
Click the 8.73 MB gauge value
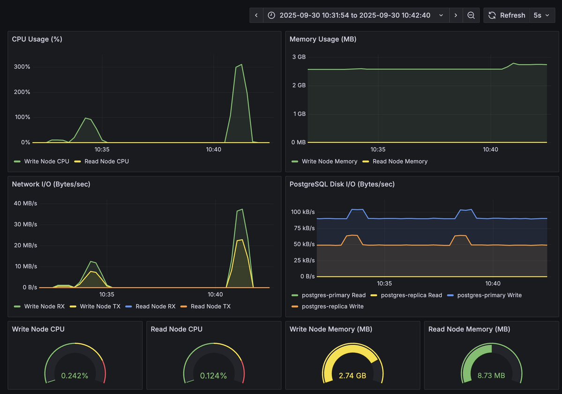[491, 376]
